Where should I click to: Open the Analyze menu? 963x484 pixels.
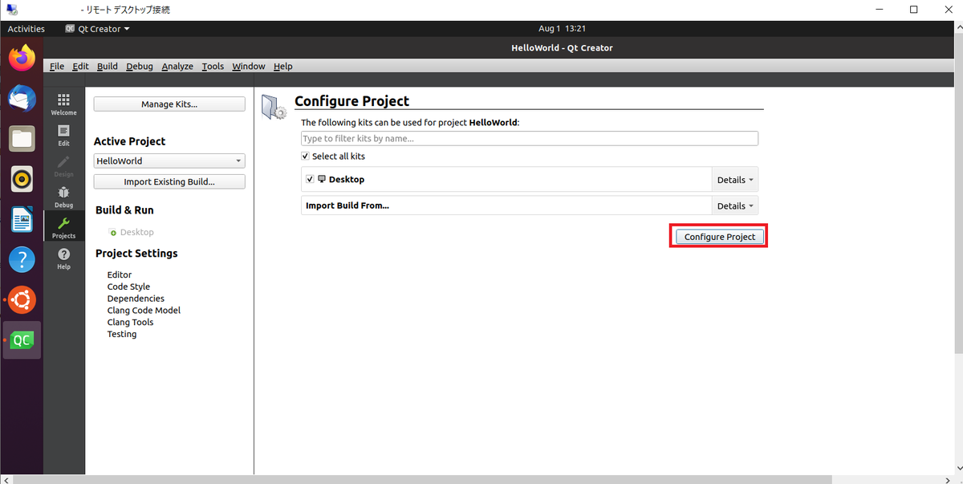[x=177, y=66]
